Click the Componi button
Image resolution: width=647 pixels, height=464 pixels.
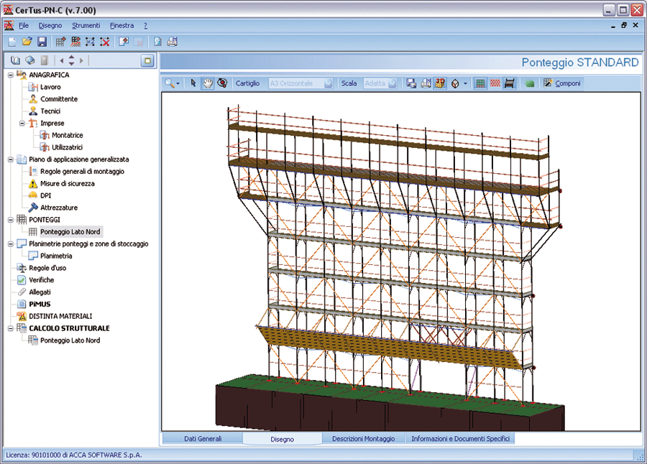[x=562, y=83]
